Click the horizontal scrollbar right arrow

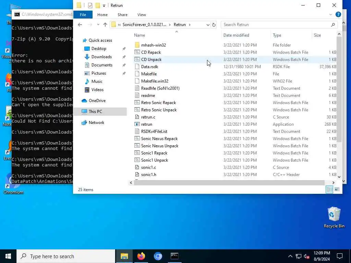(x=333, y=183)
